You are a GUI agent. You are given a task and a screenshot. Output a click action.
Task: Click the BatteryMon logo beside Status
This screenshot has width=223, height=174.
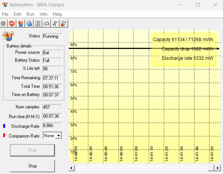pyautogui.click(x=8, y=36)
